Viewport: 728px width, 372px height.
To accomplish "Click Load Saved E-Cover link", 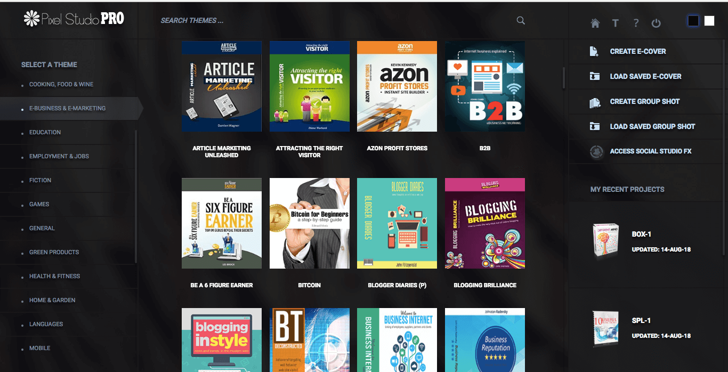I will pyautogui.click(x=646, y=76).
